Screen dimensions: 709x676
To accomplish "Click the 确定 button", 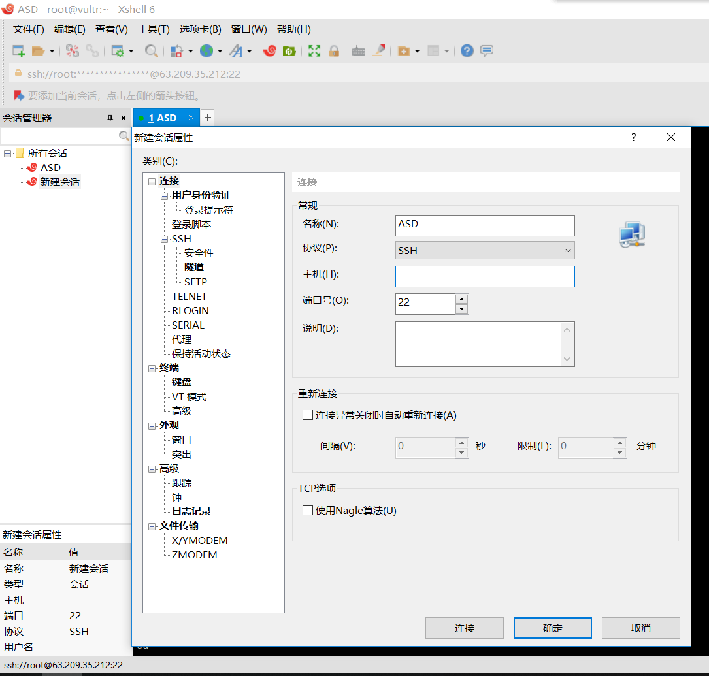I will point(553,628).
